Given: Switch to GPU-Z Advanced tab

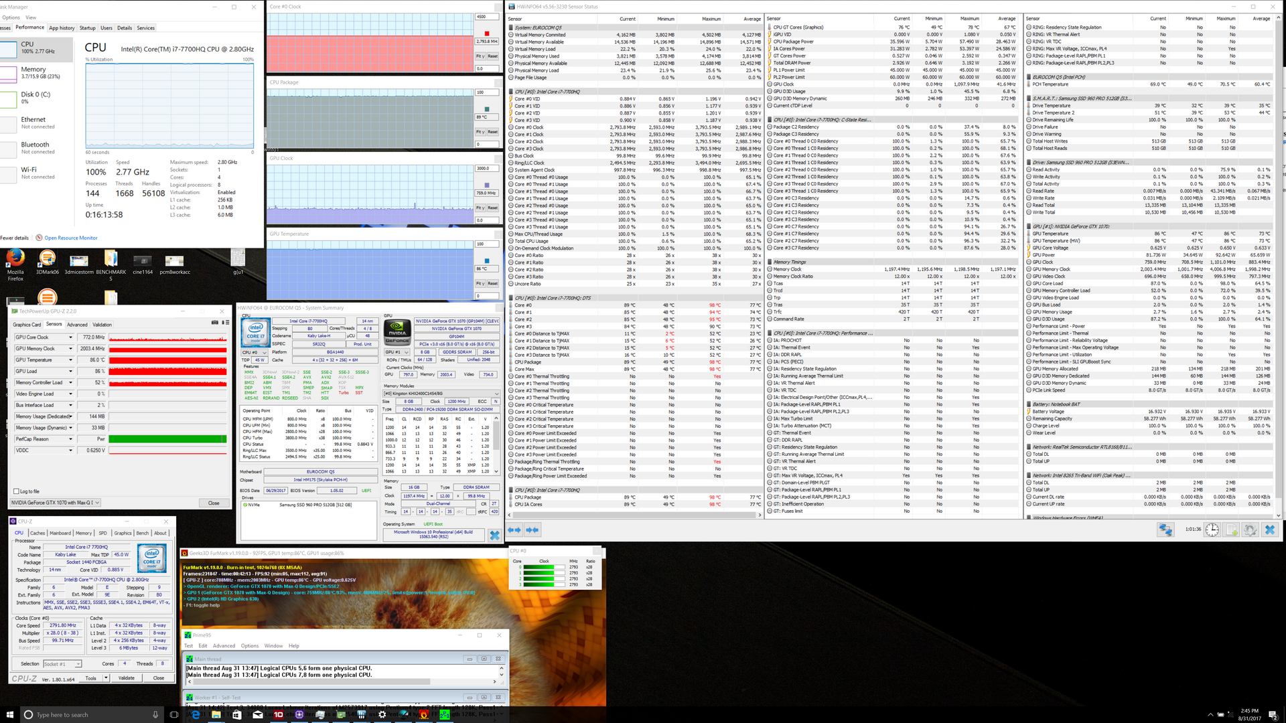Looking at the screenshot, I should point(77,325).
